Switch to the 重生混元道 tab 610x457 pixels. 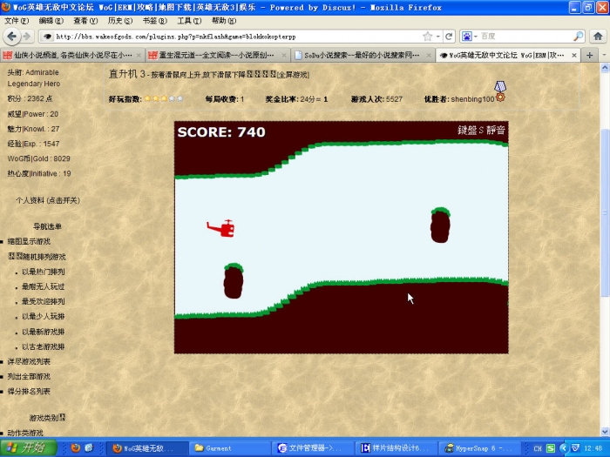(218, 56)
